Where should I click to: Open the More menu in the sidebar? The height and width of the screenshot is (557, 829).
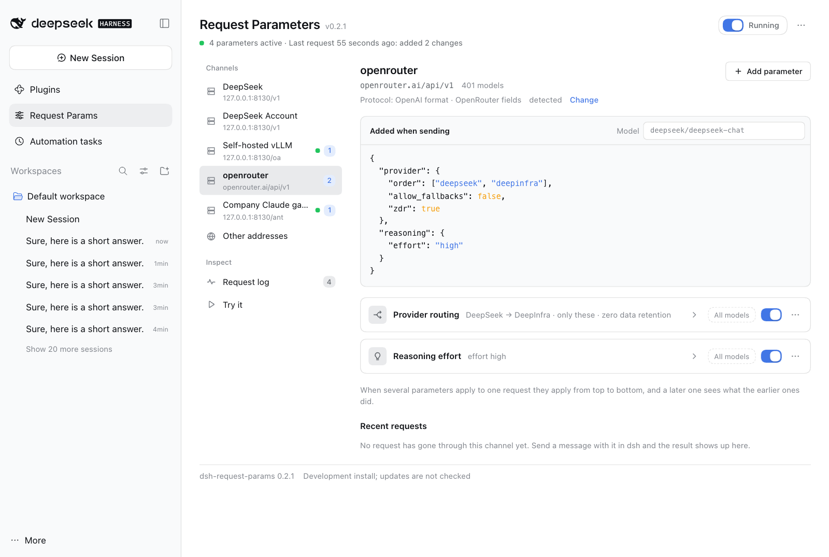pos(29,540)
